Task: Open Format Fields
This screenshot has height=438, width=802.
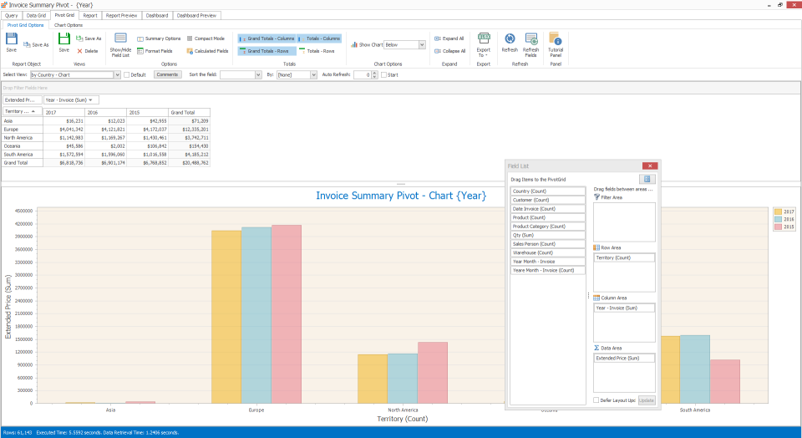Action: 155,51
